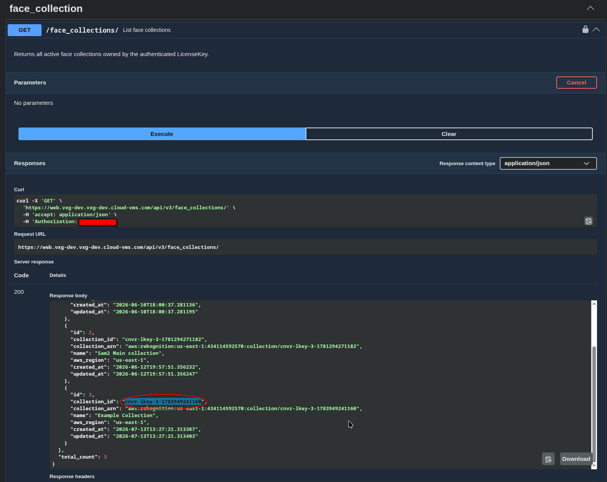Click the 'Responses' heading
This screenshot has height=482, width=607.
click(30, 163)
